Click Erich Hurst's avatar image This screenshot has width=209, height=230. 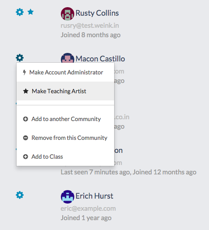[x=68, y=197]
